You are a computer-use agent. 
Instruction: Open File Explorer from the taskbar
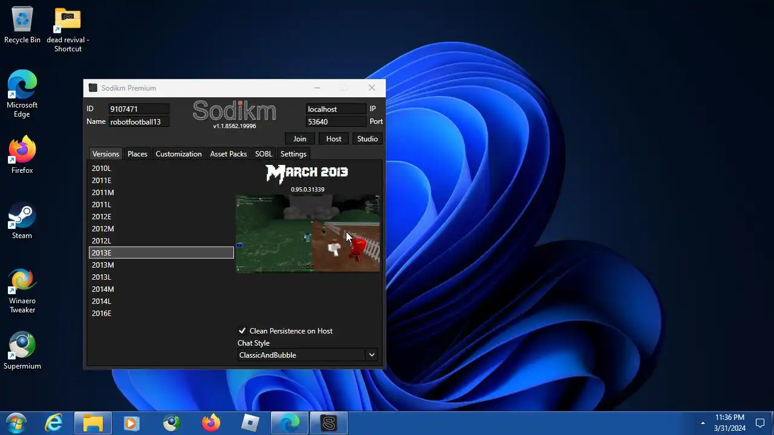pos(93,423)
